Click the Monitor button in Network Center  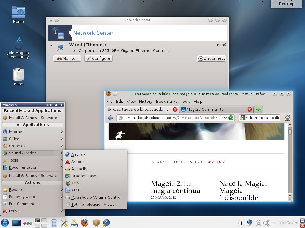point(67,58)
